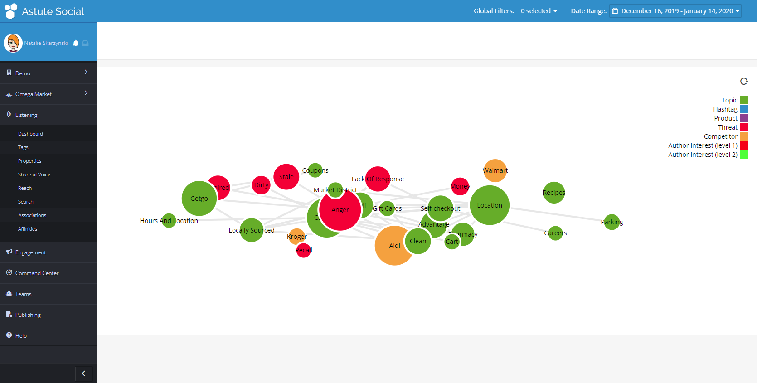Open the Date Range picker dropdown
This screenshot has width=757, height=383.
pos(675,11)
